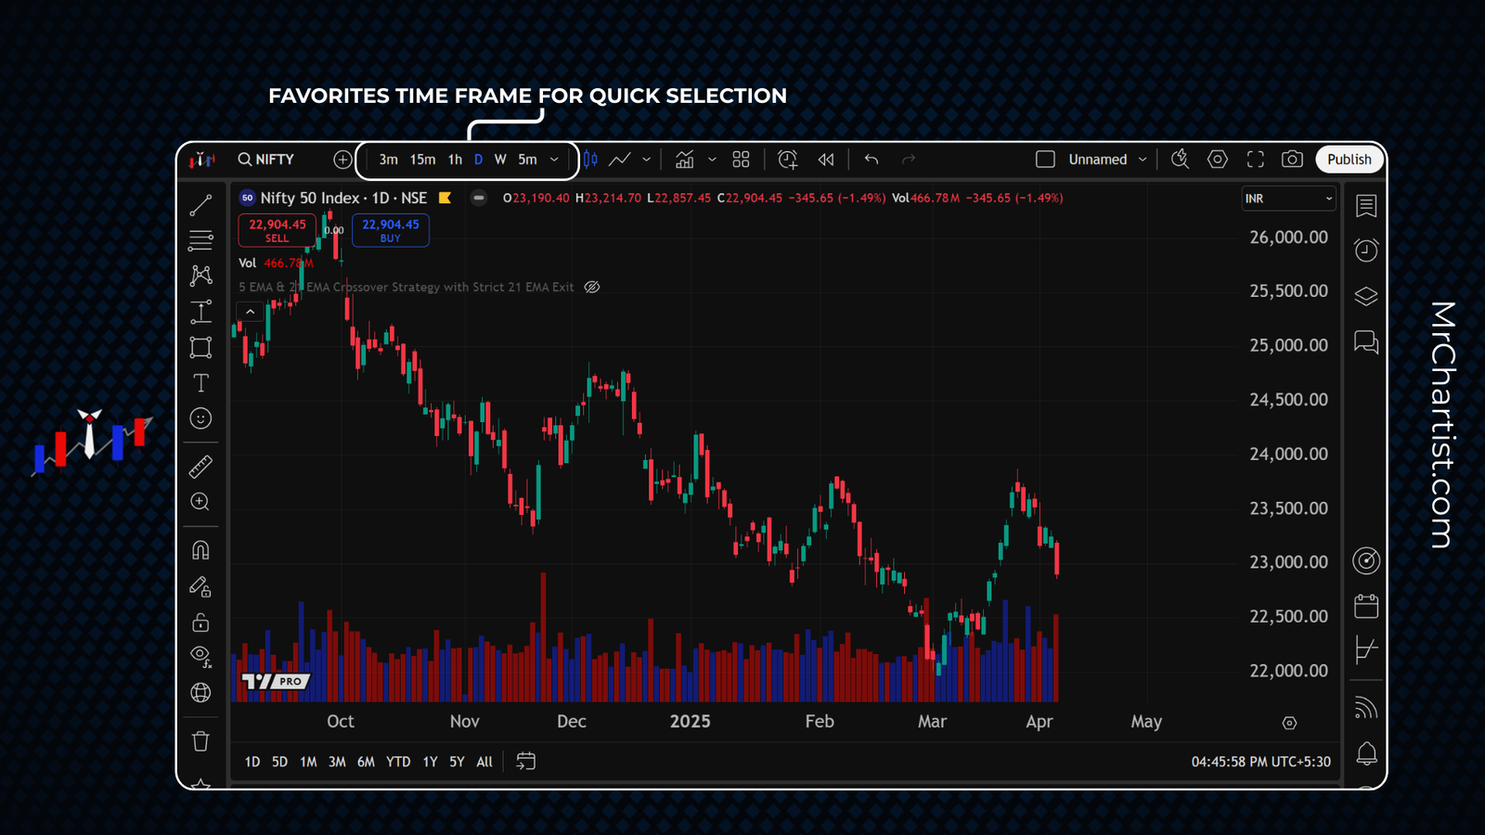Toggle the magnet mode icon
The image size is (1485, 835).
(200, 550)
